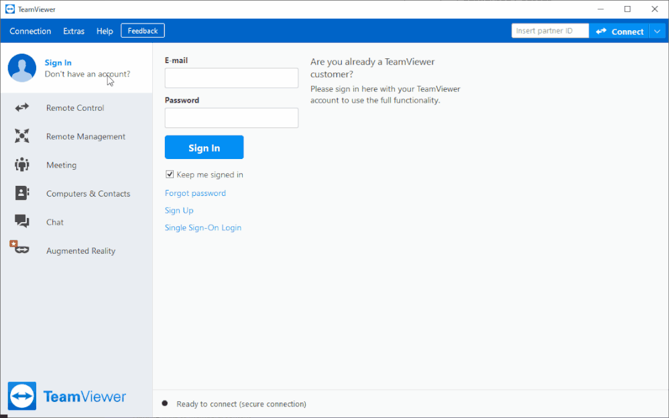Click the blue Sign In button

204,148
